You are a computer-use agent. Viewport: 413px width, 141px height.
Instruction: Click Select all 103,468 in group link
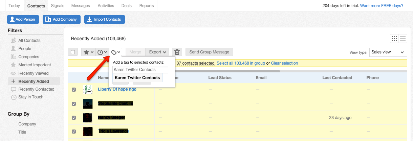241,63
